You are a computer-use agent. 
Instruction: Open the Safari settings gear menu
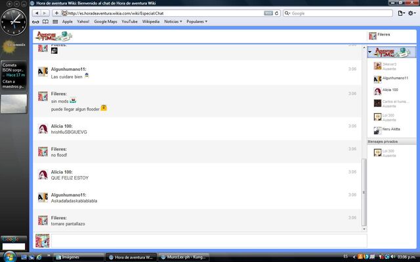411,13
